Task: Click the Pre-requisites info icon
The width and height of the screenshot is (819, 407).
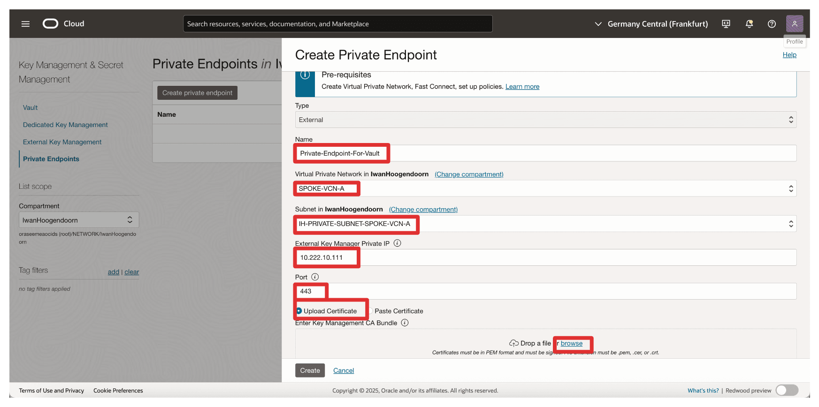Action: coord(305,75)
